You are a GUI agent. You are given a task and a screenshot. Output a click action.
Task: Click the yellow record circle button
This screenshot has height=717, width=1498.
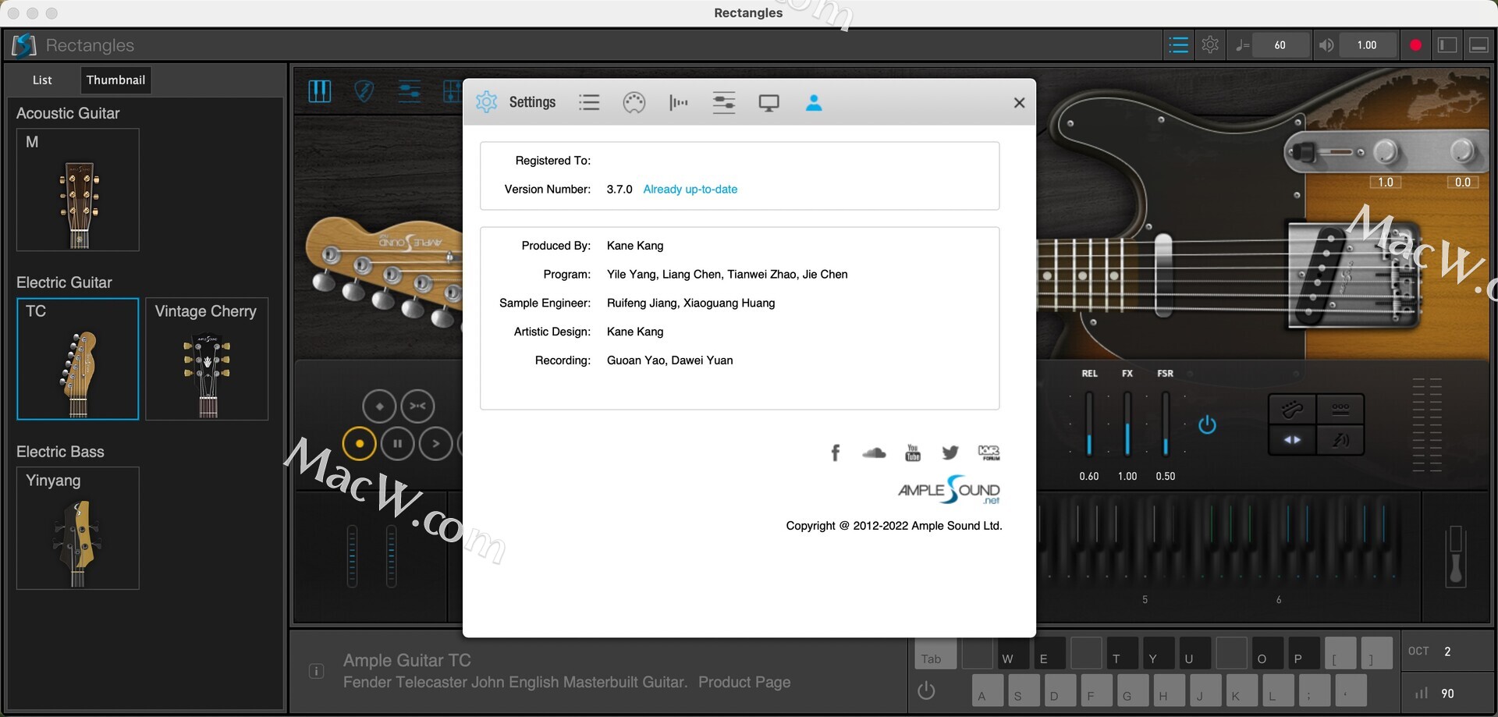coord(360,444)
